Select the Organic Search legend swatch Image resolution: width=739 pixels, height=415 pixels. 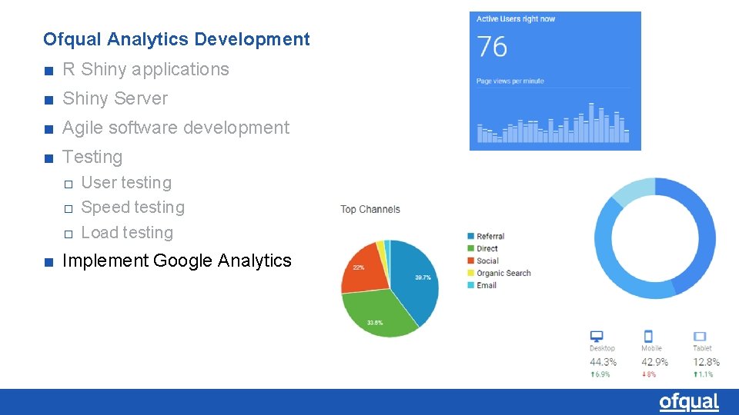[x=470, y=273]
